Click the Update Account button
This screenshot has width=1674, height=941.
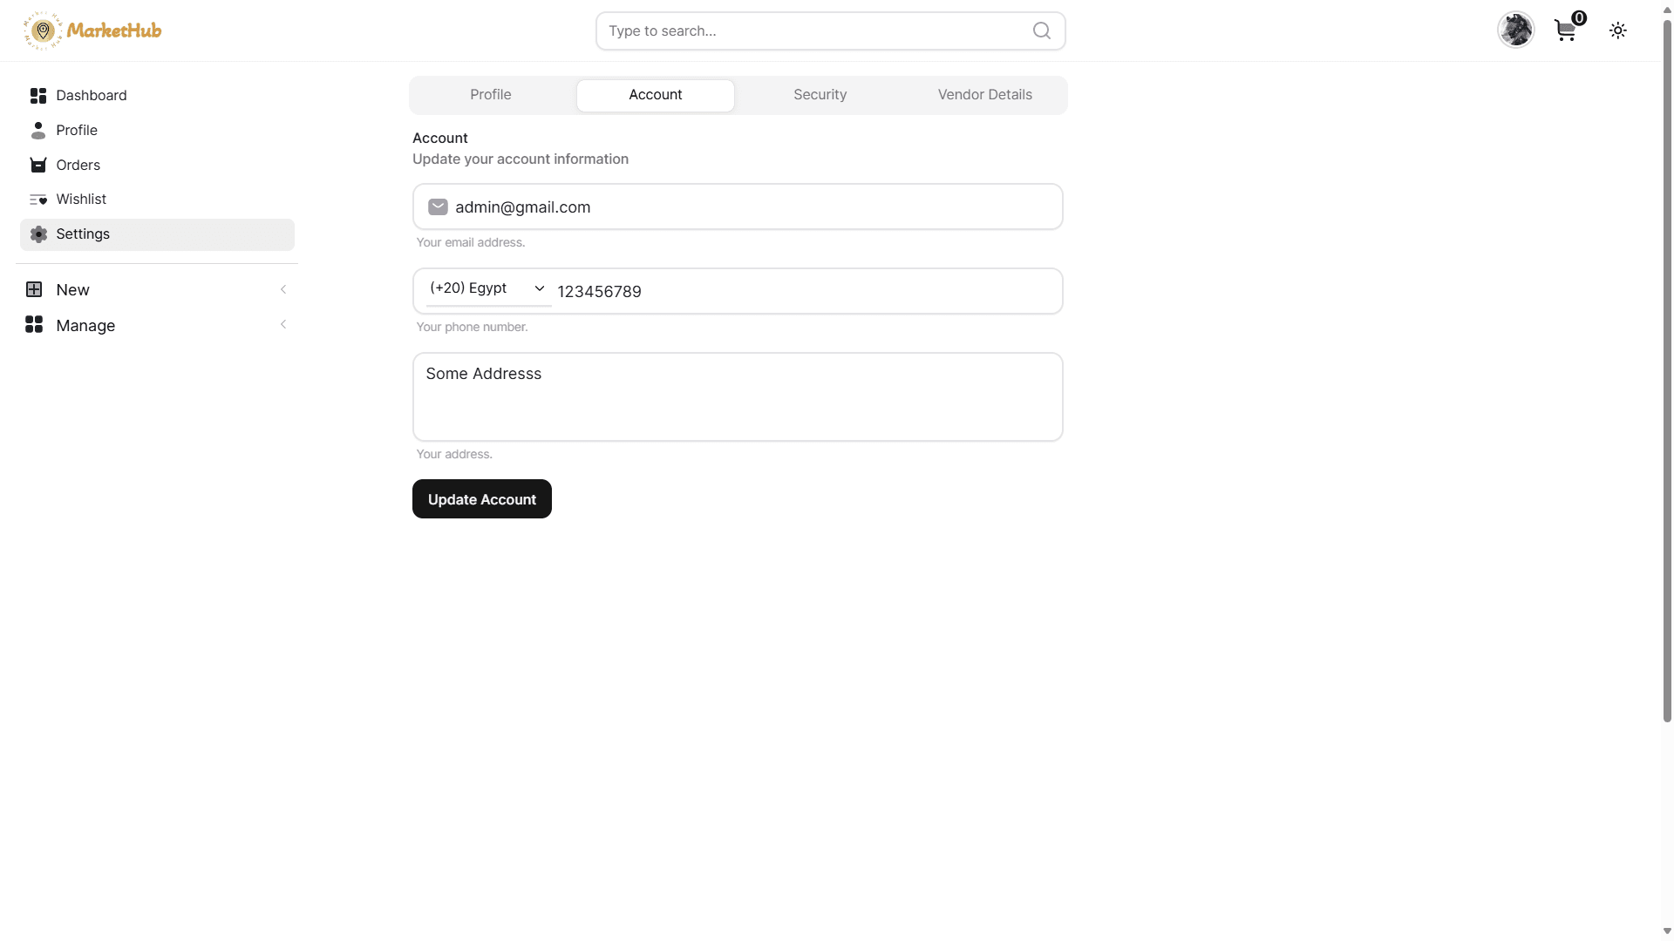click(482, 499)
